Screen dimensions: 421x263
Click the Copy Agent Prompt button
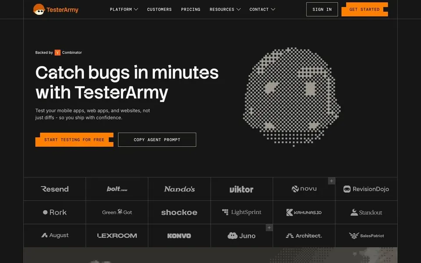coord(157,139)
